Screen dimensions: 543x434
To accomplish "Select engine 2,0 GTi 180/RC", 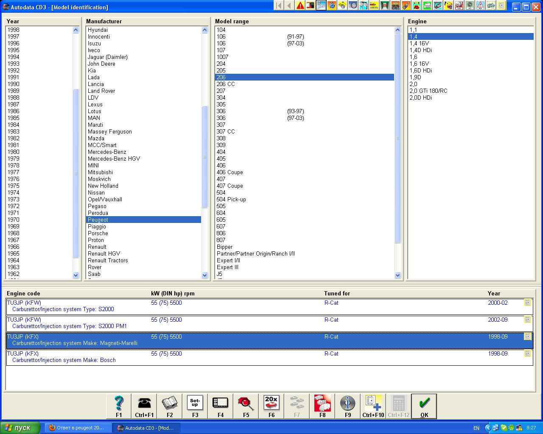I will pos(471,91).
